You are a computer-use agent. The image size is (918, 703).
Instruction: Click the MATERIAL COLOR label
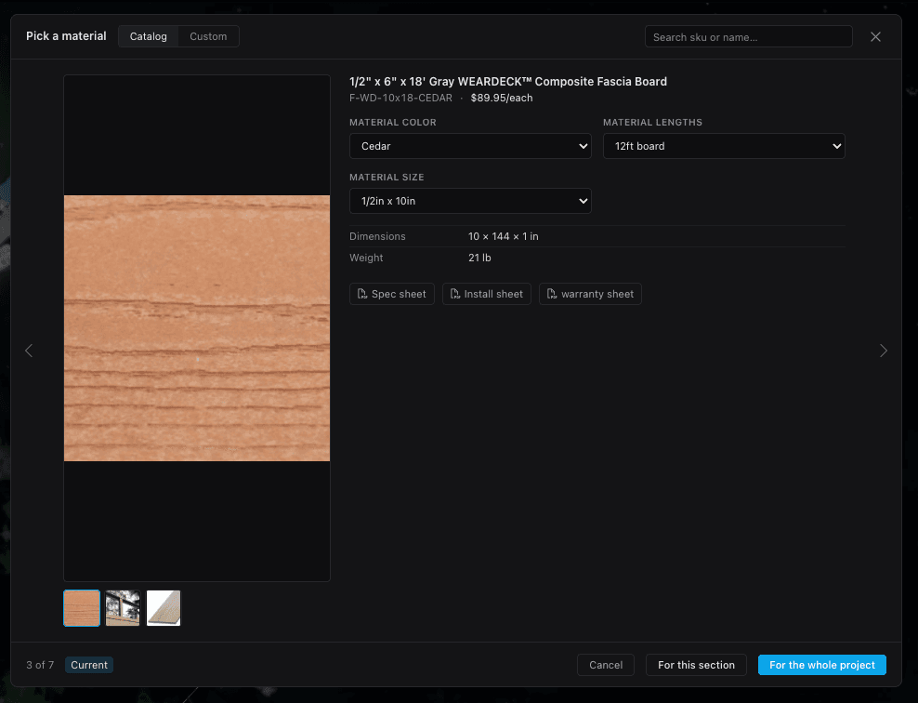coord(393,123)
